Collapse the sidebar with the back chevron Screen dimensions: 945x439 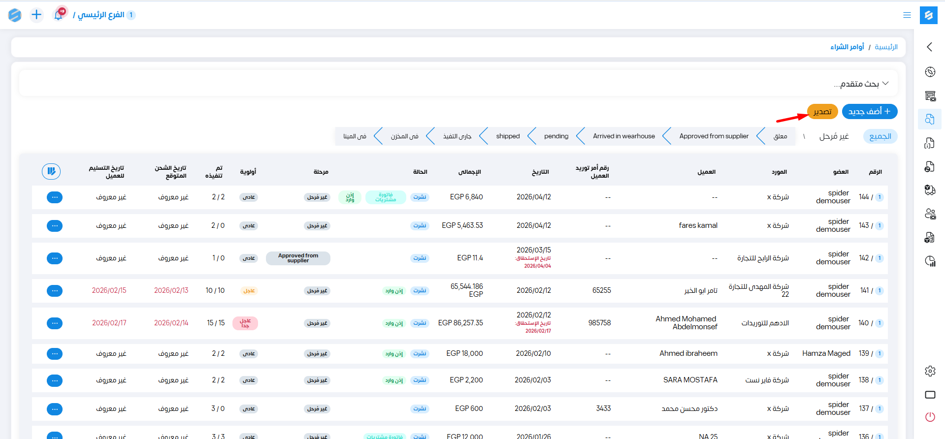tap(930, 47)
